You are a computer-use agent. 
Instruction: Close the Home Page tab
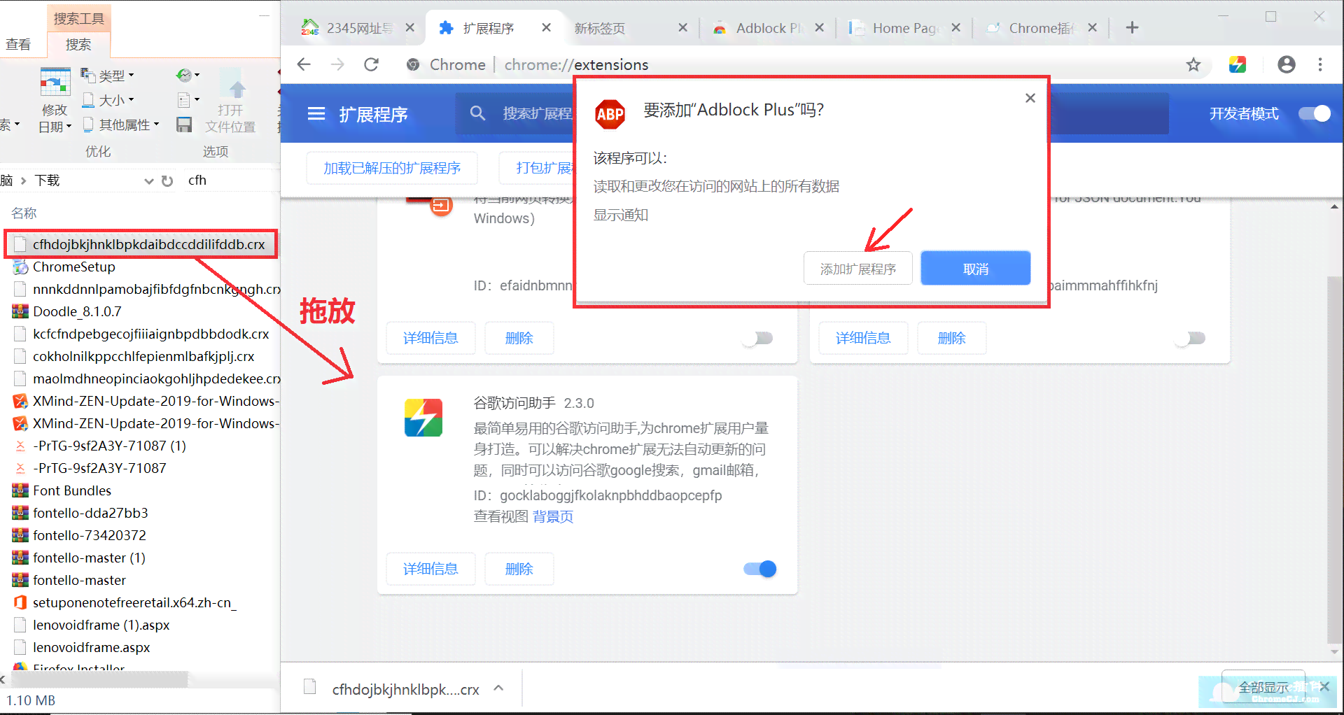click(956, 28)
